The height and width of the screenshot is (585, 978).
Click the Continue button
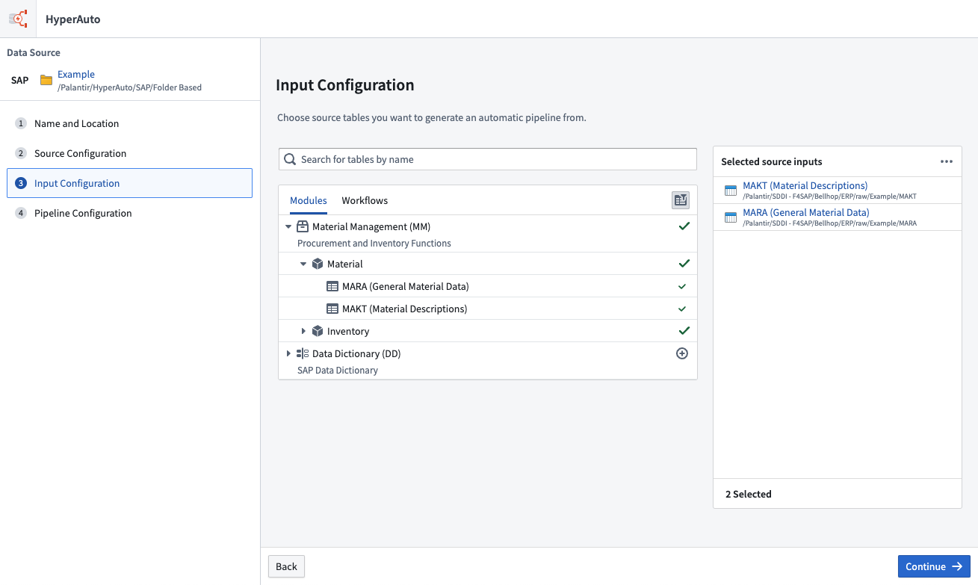[934, 566]
